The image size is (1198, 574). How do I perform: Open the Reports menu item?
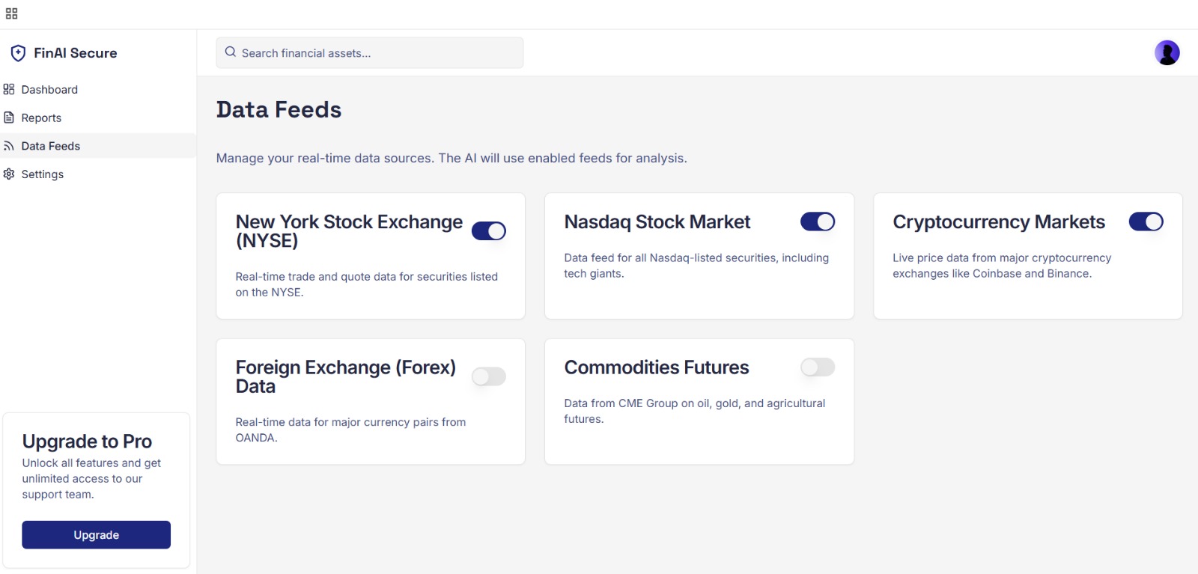point(41,118)
